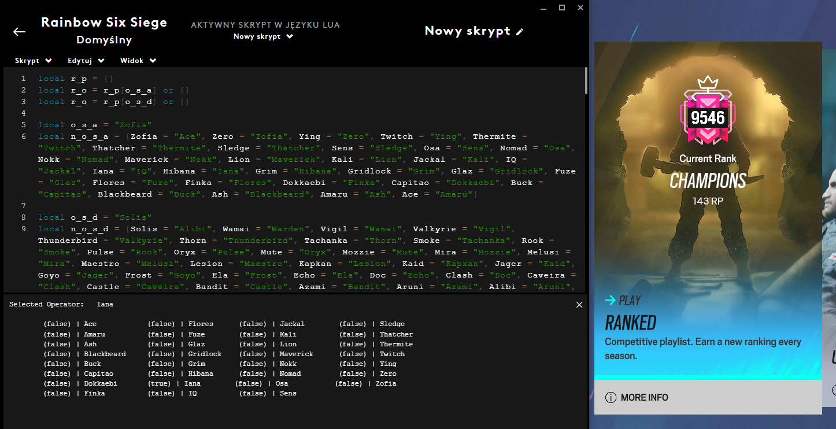The width and height of the screenshot is (836, 429).
Task: Place cursor on line 5 o_s_a code
Action: coord(95,125)
